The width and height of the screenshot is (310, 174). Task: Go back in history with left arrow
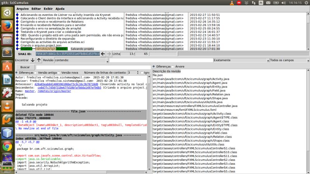[x=103, y=54]
